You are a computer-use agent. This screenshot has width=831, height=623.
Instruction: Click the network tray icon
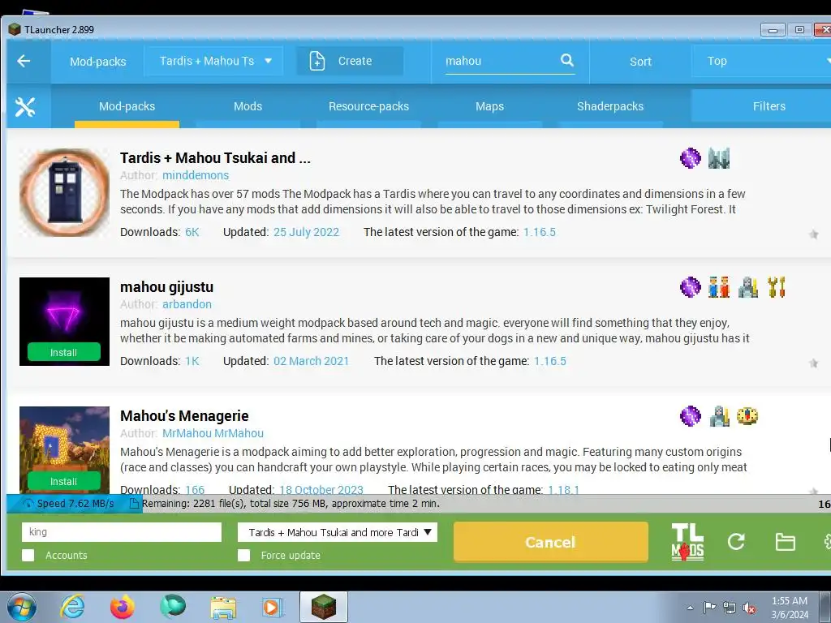pos(730,608)
